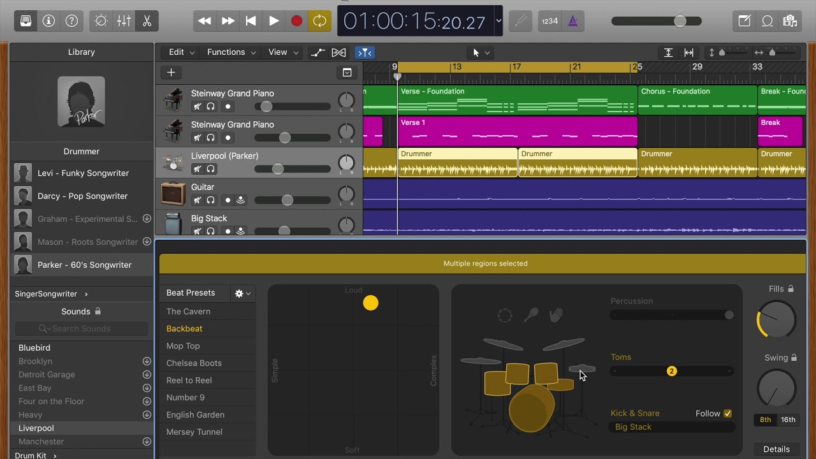Toggle the Count-in 1234 button
The height and width of the screenshot is (459, 816).
pos(550,21)
